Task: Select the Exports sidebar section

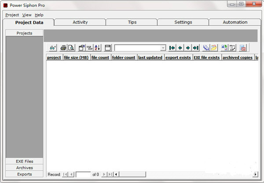Action: pos(24,174)
